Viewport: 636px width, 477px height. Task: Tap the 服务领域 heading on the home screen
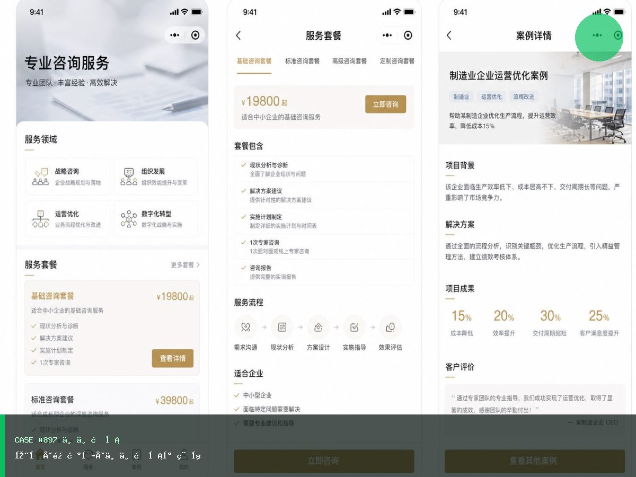coord(41,139)
